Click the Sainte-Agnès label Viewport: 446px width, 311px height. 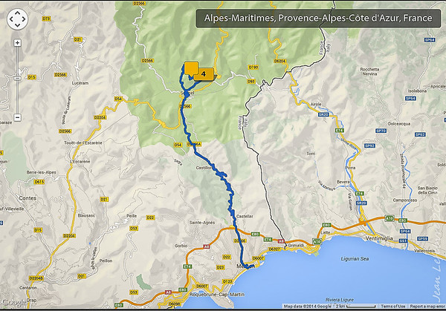tap(202, 223)
